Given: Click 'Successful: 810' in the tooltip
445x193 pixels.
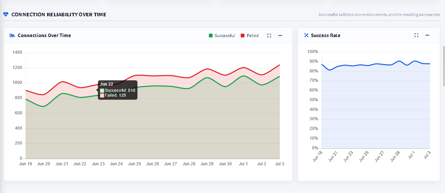Looking at the screenshot, I should (118, 90).
